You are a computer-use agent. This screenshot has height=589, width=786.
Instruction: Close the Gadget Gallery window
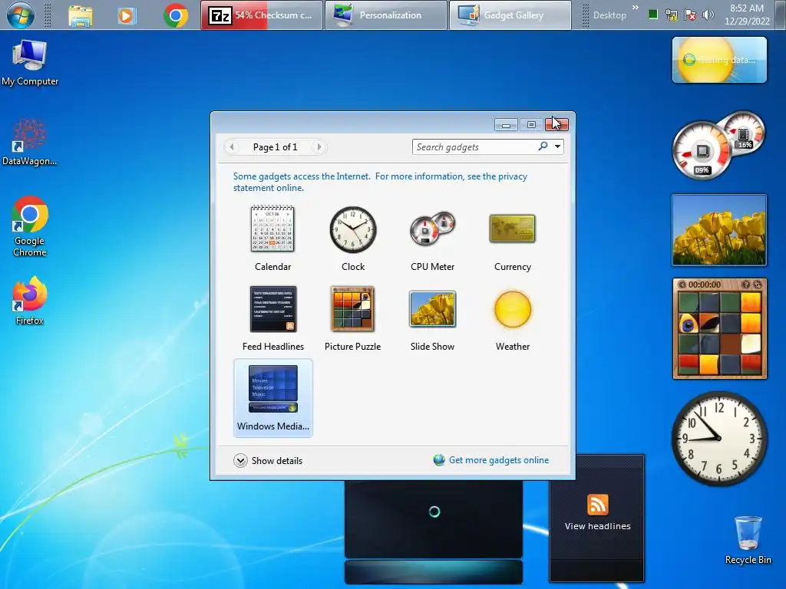pyautogui.click(x=557, y=124)
